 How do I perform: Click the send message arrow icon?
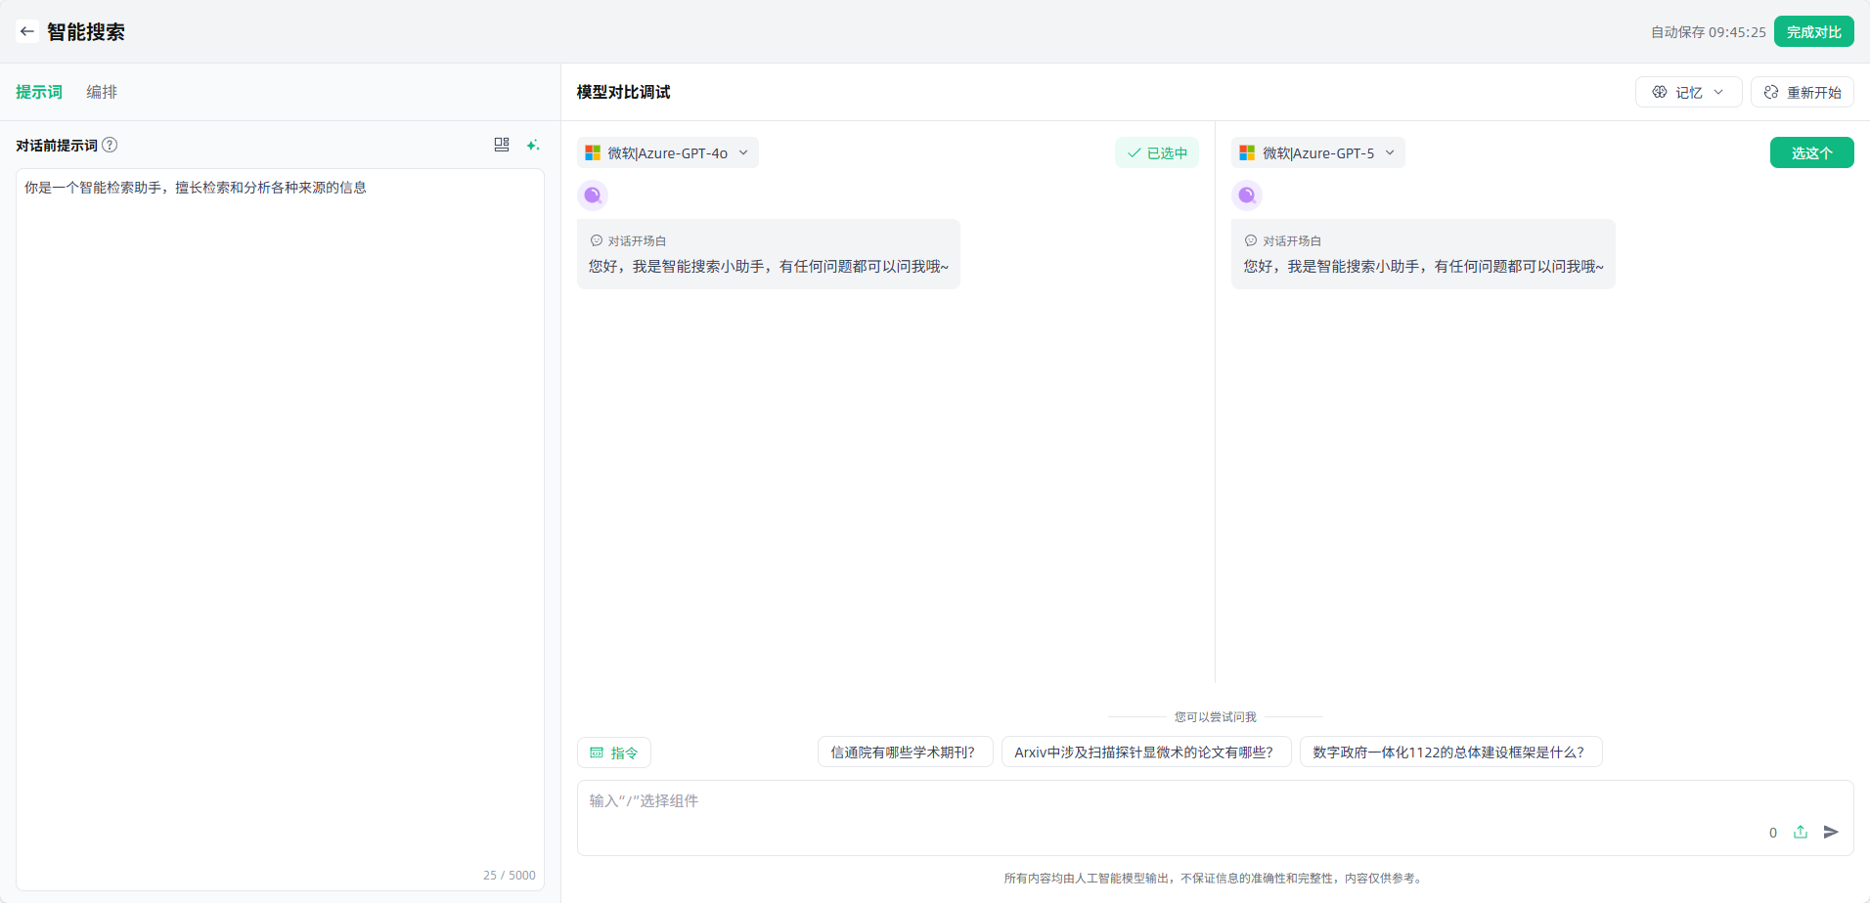(x=1831, y=832)
